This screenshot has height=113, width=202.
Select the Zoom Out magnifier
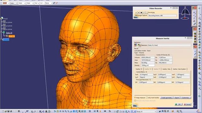(68, 111)
